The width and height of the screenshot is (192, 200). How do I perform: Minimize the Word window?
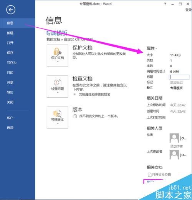173,4
